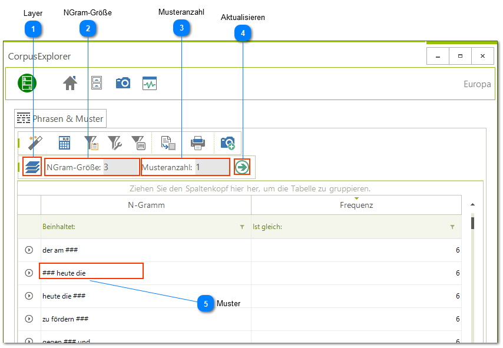The height and width of the screenshot is (348, 503).
Task: Open filter dropdown for Beinhaltet column
Action: tap(242, 227)
